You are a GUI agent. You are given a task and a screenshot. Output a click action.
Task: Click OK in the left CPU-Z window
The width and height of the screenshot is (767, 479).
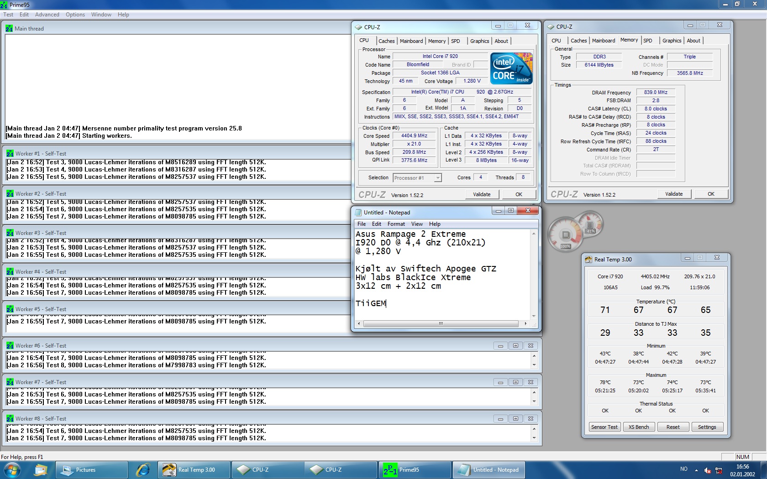[519, 194]
